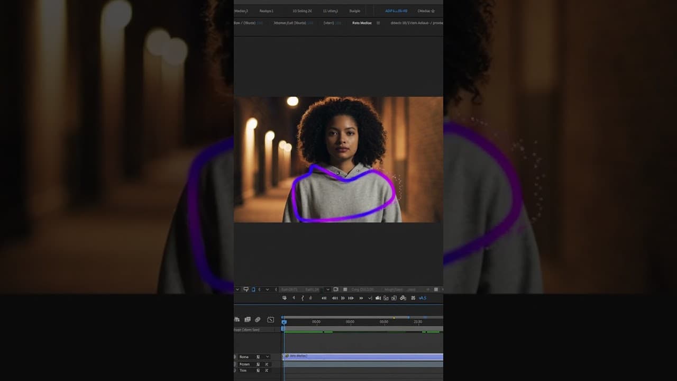Click the fast-forward triple arrow button
Image resolution: width=677 pixels, height=381 pixels.
click(351, 298)
